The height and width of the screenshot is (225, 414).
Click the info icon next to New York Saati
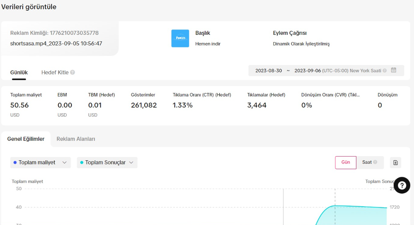(x=385, y=70)
